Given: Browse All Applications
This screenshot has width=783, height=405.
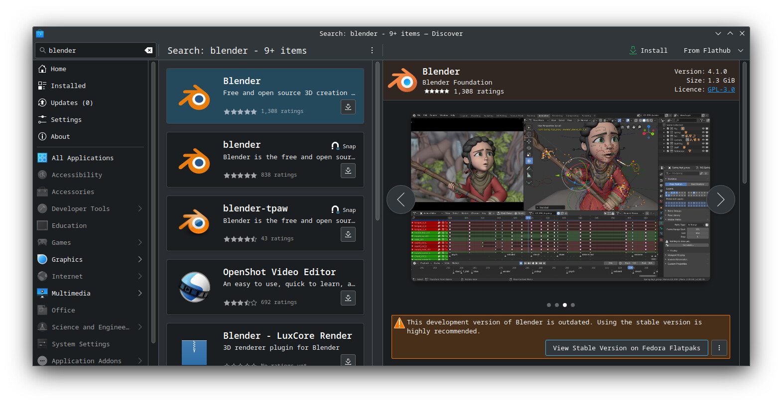Looking at the screenshot, I should [x=92, y=158].
